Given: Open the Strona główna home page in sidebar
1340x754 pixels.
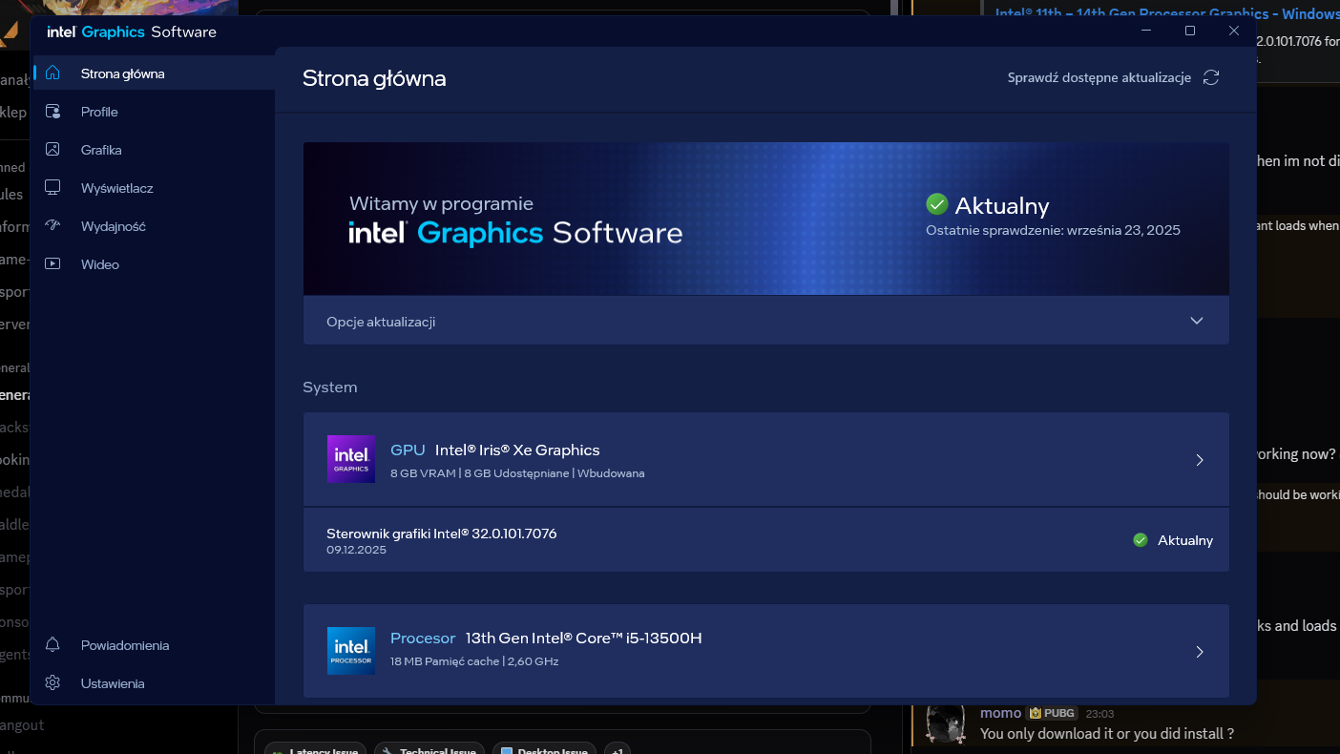Looking at the screenshot, I should click(154, 73).
